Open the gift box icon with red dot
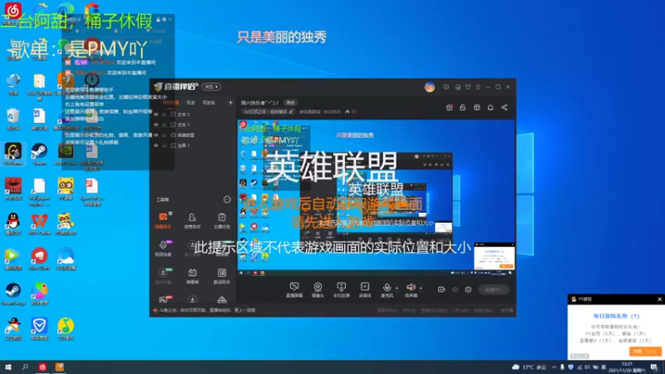 [449, 107]
